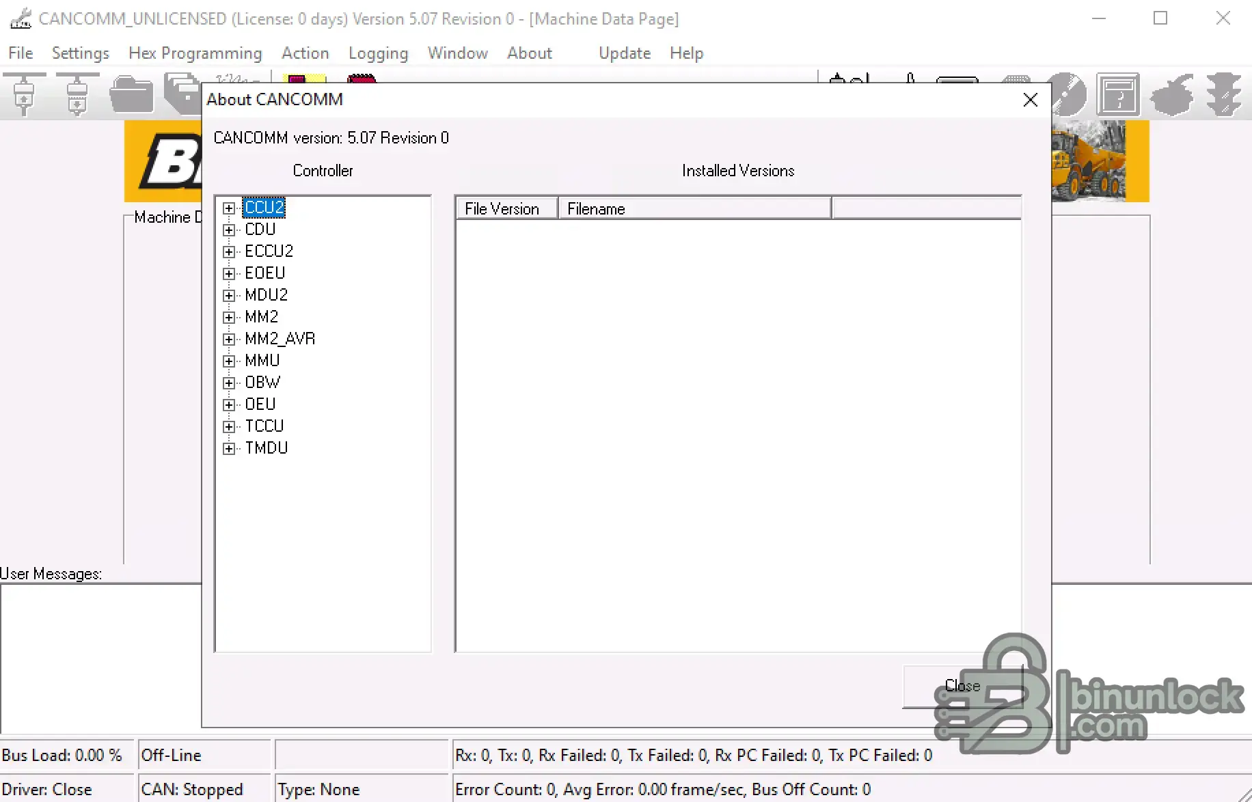
Task: Open the Window menu
Action: pos(458,53)
